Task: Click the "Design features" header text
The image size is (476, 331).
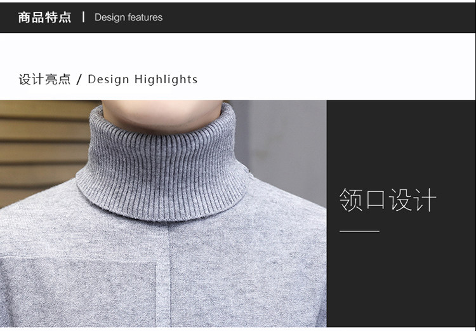Action: point(128,17)
